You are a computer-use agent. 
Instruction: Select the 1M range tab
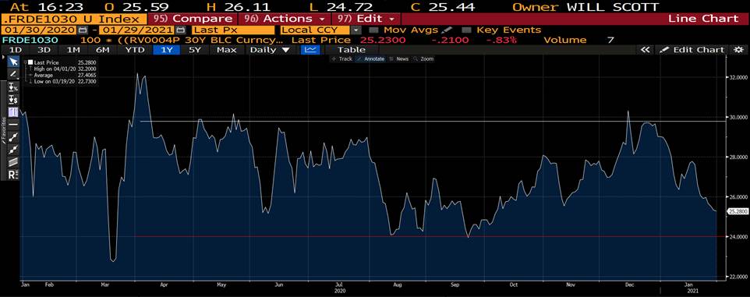tap(73, 50)
